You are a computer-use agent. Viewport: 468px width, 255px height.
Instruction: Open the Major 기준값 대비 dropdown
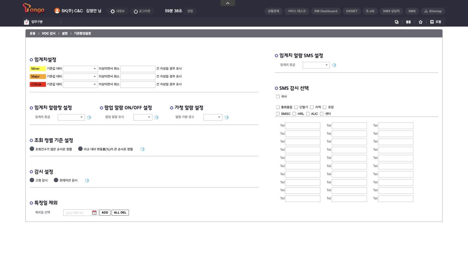80,77
